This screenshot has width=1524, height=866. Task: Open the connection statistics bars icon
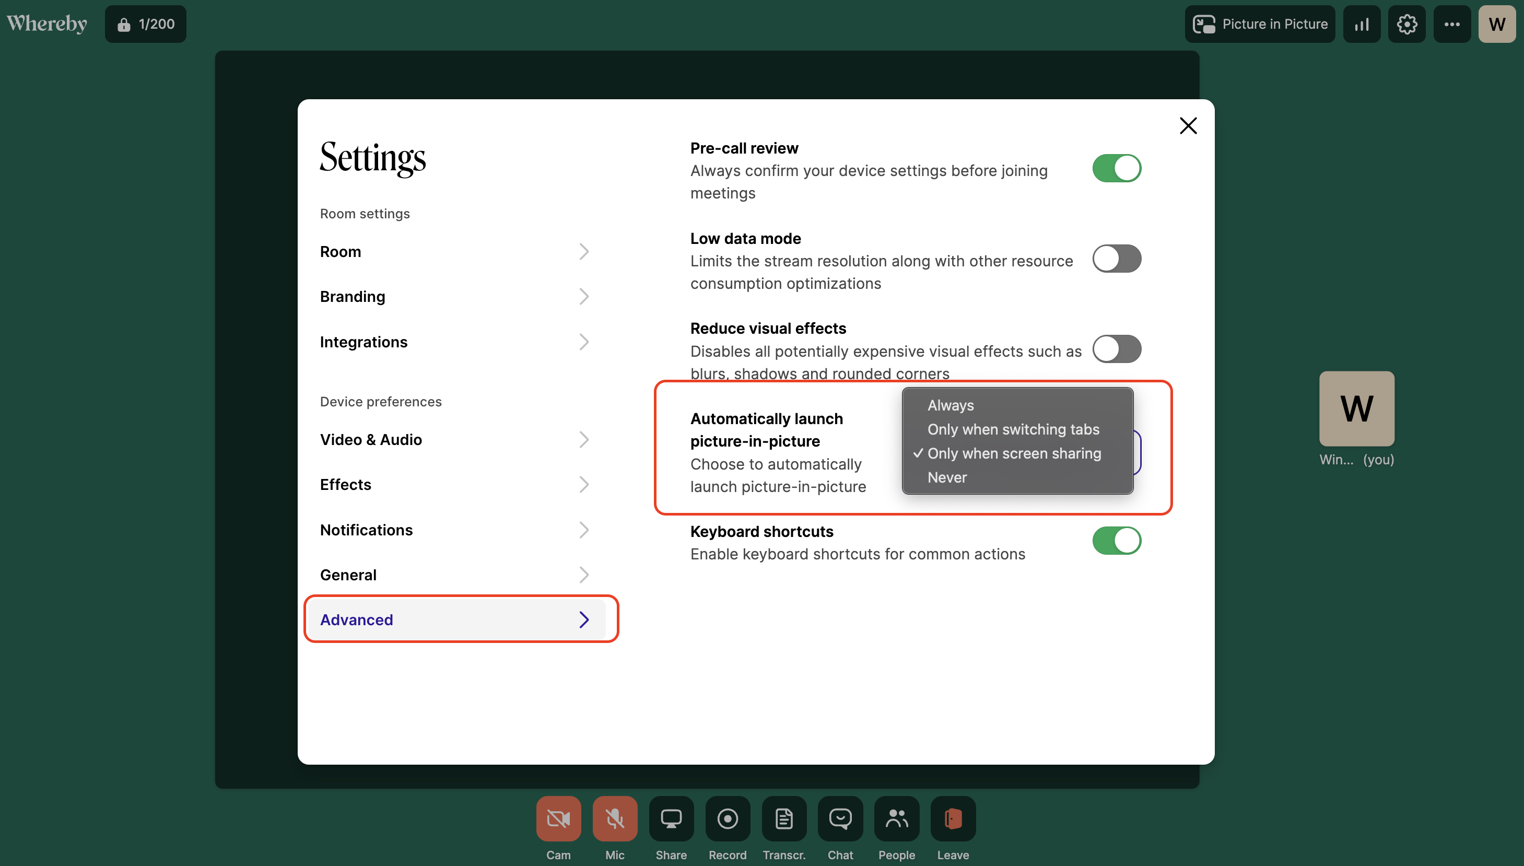[1362, 24]
